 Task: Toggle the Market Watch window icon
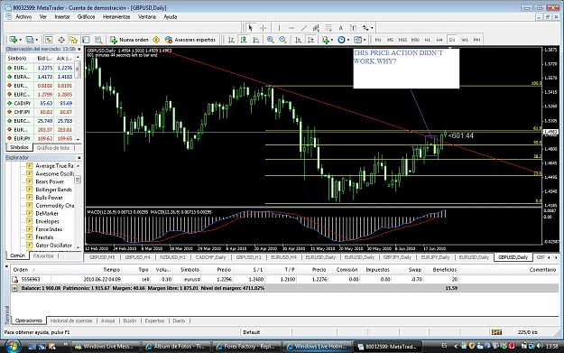pos(49,40)
